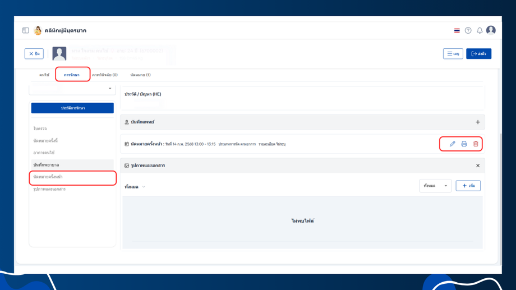Expand the ทั้งหมด chevron on left

[x=144, y=187]
